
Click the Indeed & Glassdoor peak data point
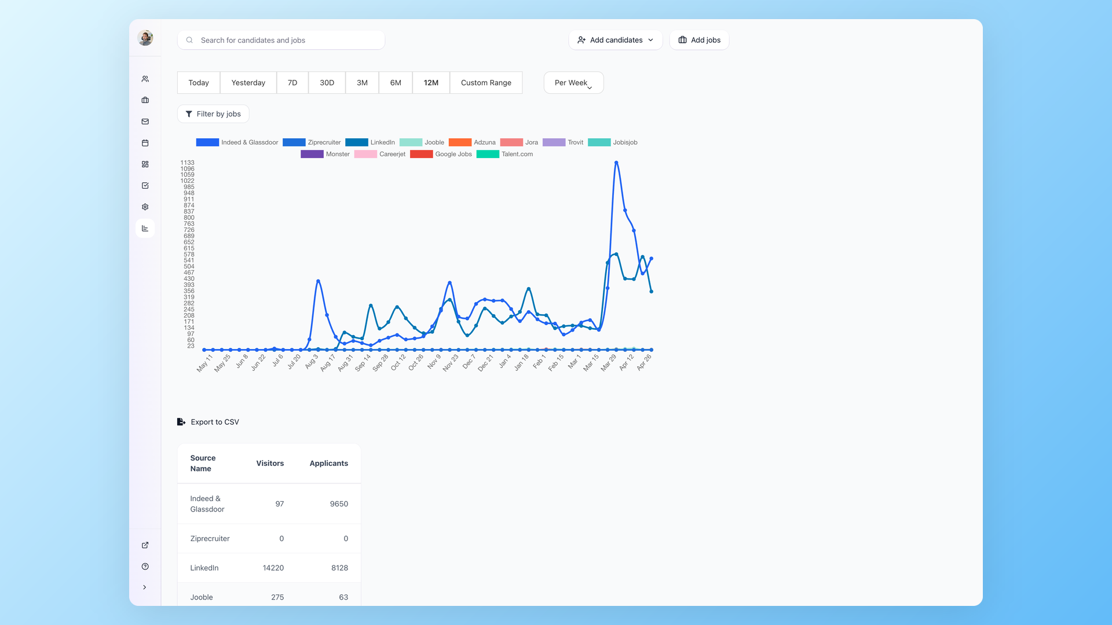coord(616,163)
